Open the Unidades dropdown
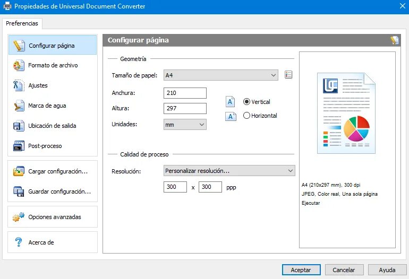The image size is (409, 279). [x=185, y=125]
